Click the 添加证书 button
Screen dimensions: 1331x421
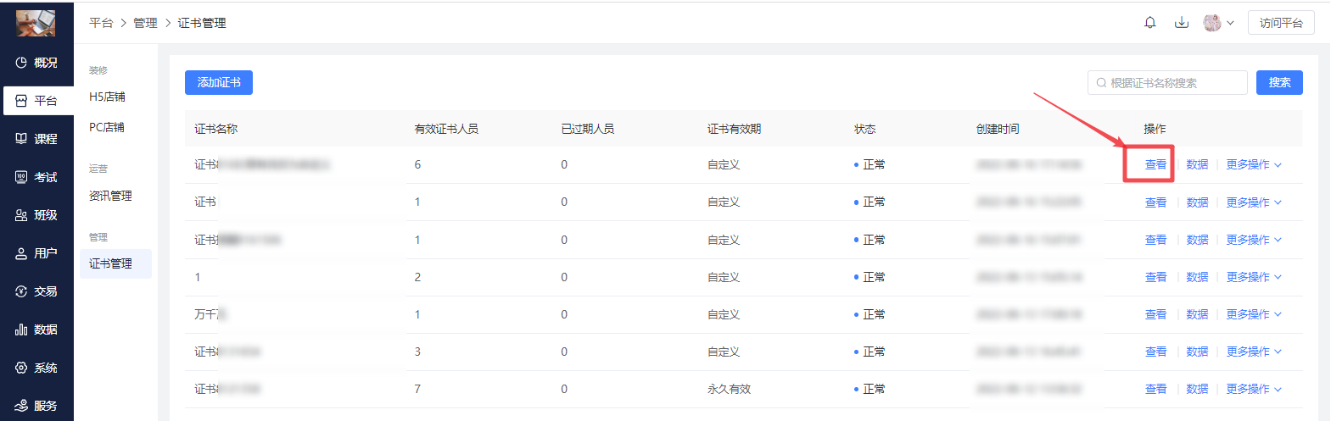coord(219,82)
